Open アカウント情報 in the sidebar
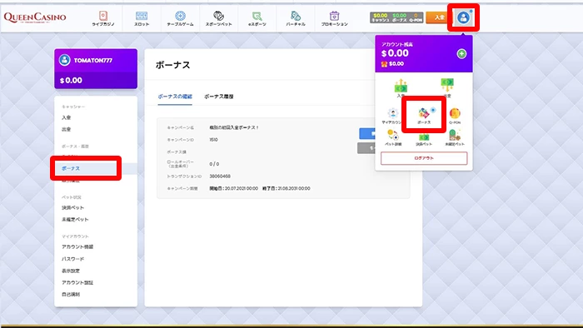The width and height of the screenshot is (583, 328). [77, 247]
